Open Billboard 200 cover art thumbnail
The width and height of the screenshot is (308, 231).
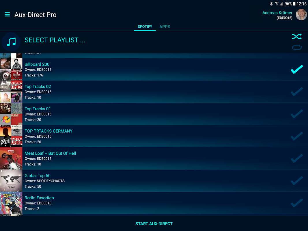point(11,69)
